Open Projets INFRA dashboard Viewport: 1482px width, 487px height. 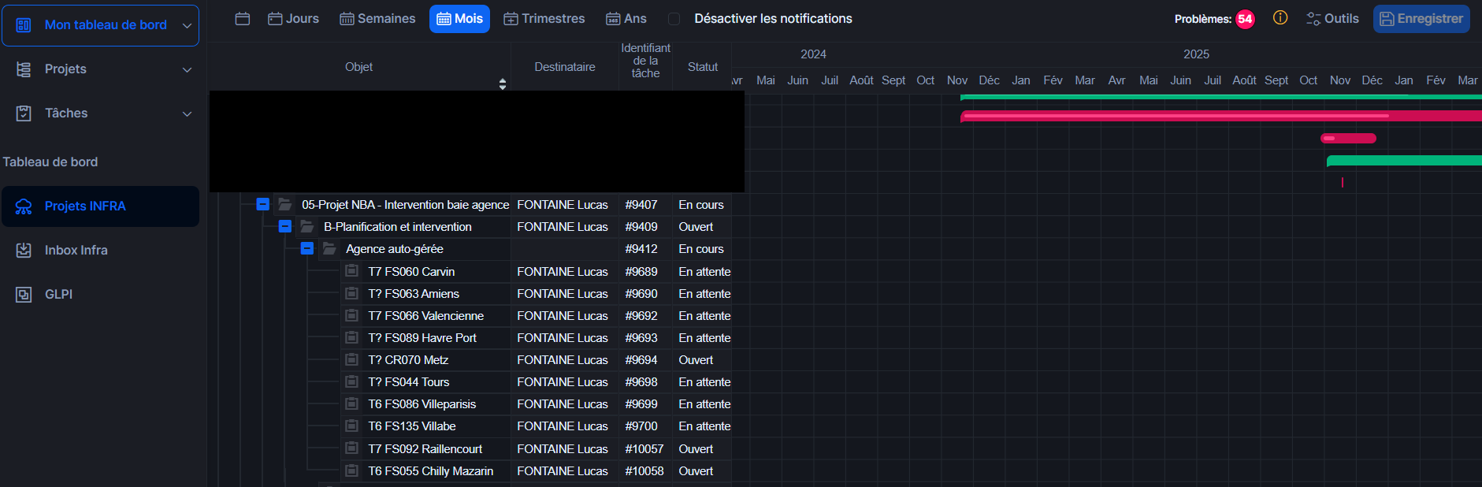[x=100, y=206]
